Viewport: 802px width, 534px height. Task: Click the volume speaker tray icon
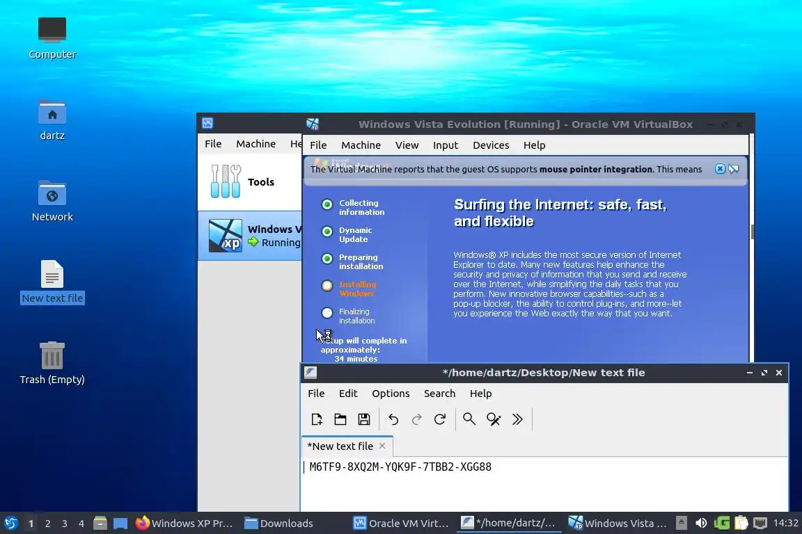click(701, 524)
